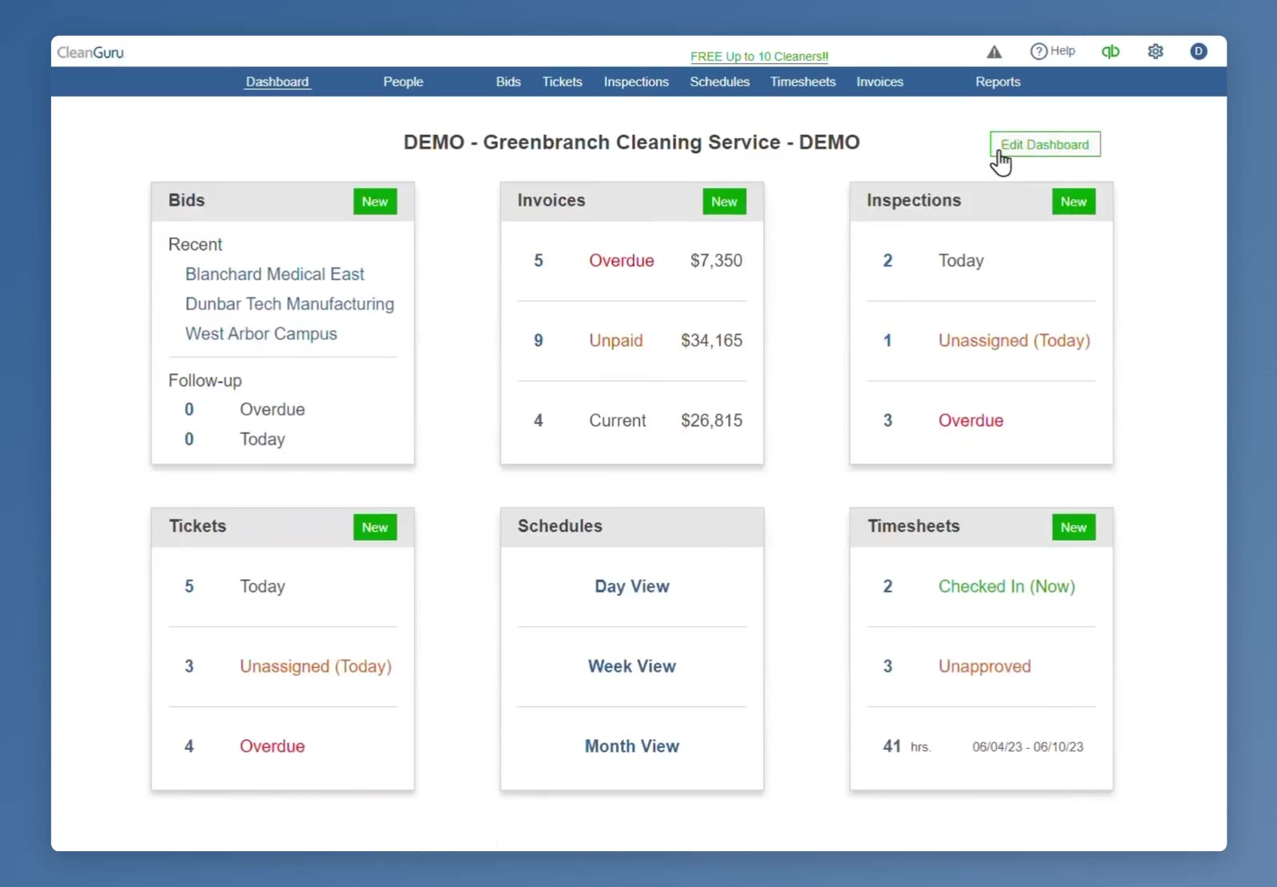Click the Edit Dashboard button
Viewport: 1277px width, 887px height.
click(1045, 144)
